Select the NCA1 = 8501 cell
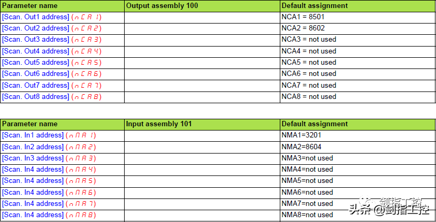The image size is (436, 222). pos(302,17)
